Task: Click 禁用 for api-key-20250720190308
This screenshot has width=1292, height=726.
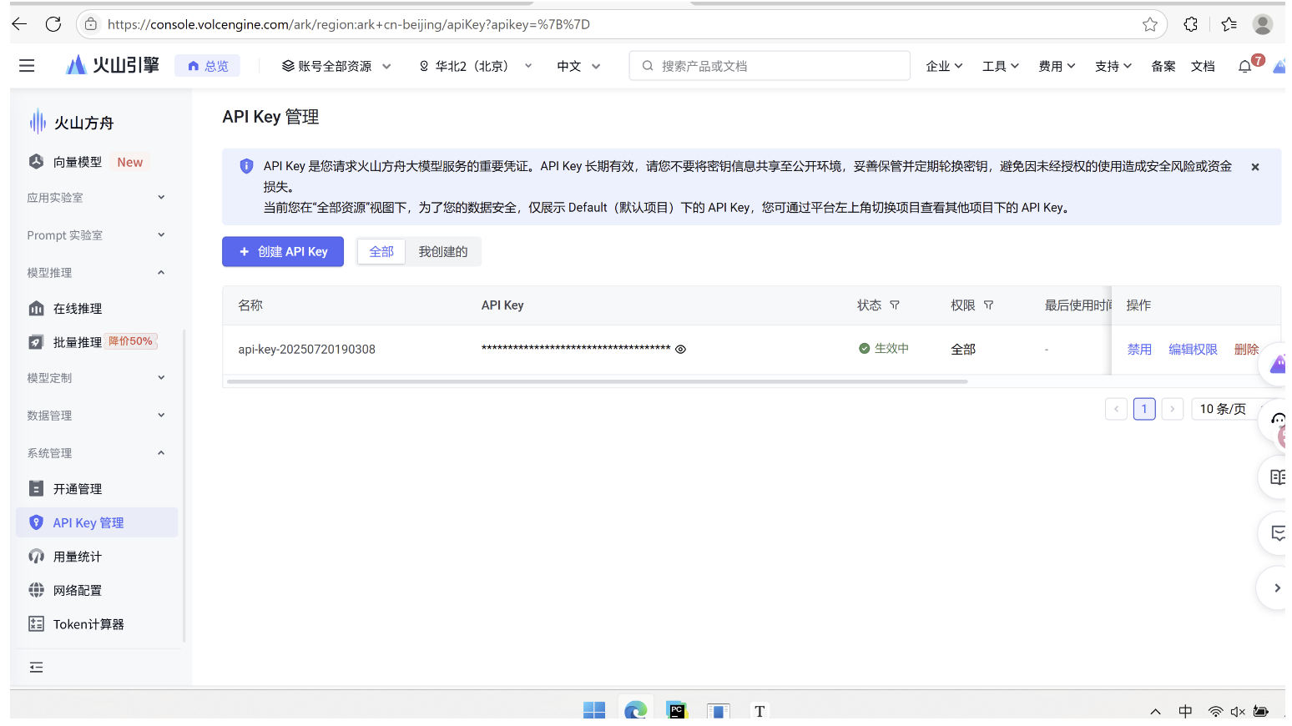Action: 1139,350
